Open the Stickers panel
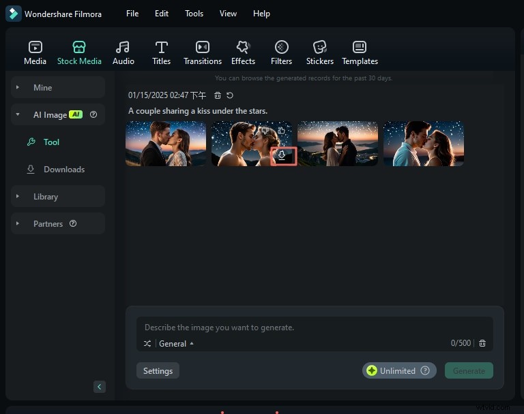 tap(319, 53)
